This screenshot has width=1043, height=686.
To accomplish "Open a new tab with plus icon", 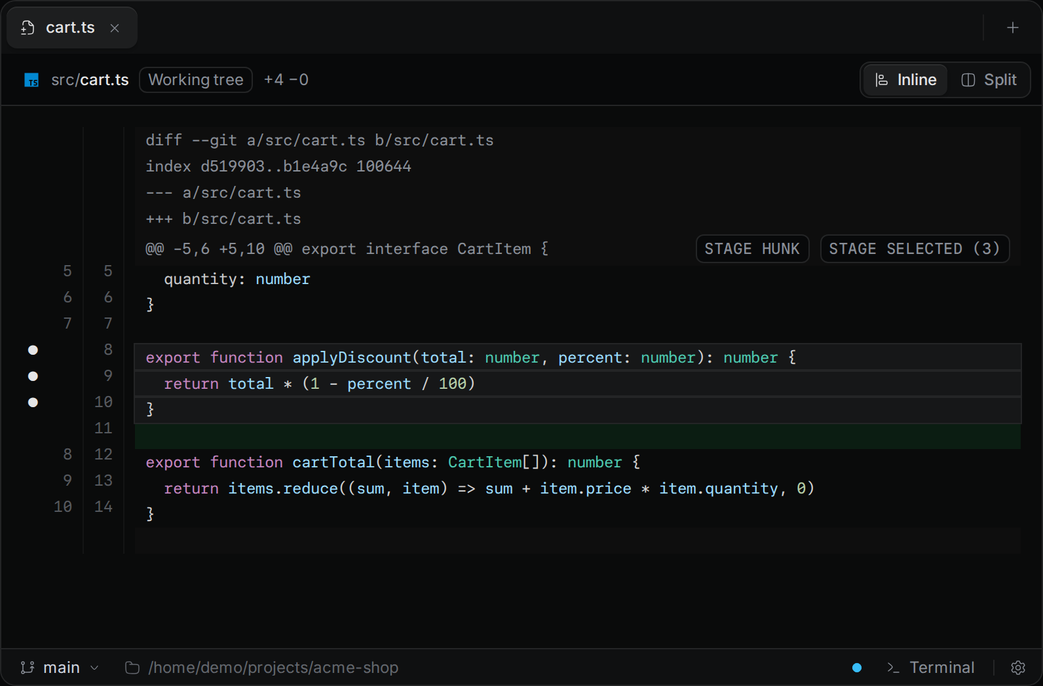I will (1013, 27).
